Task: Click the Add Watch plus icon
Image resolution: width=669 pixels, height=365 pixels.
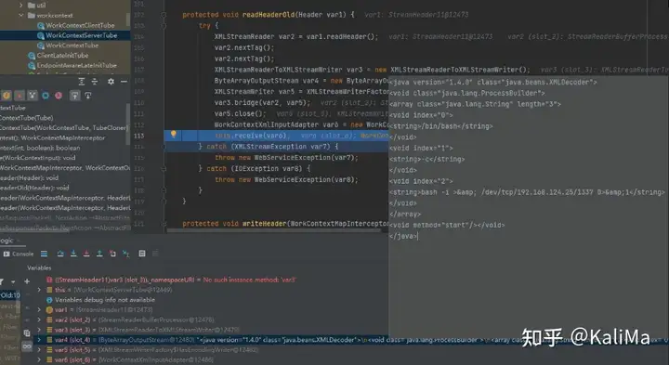Action: pyautogui.click(x=27, y=281)
